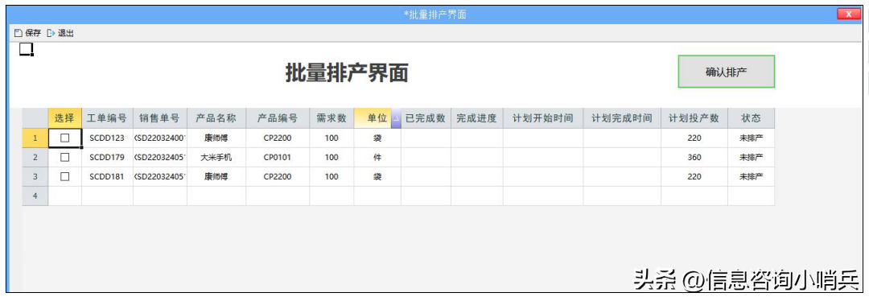The width and height of the screenshot is (869, 301).
Task: Click 220 in the SCDD123 row
Action: pos(694,138)
